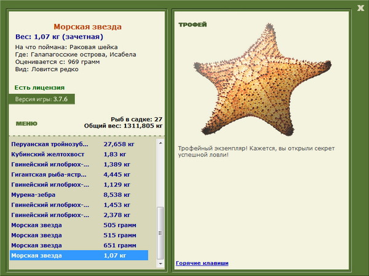Select the Гвинейский иглобрюх 2,378 кг row
This screenshot has height=276, width=369.
tap(79, 215)
